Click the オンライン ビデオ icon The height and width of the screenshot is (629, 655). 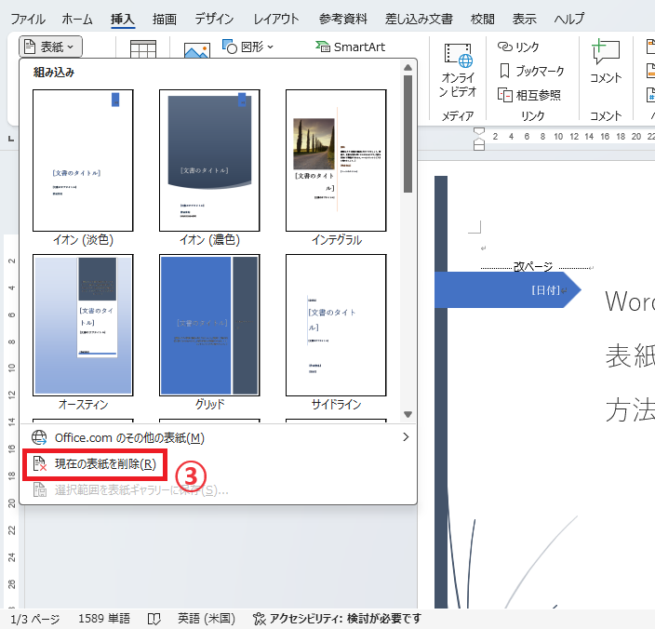point(458,70)
